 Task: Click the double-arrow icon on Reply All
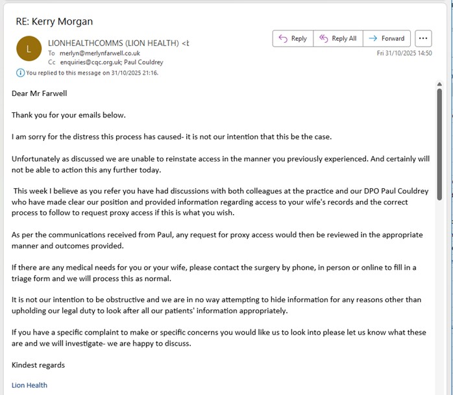(x=324, y=38)
